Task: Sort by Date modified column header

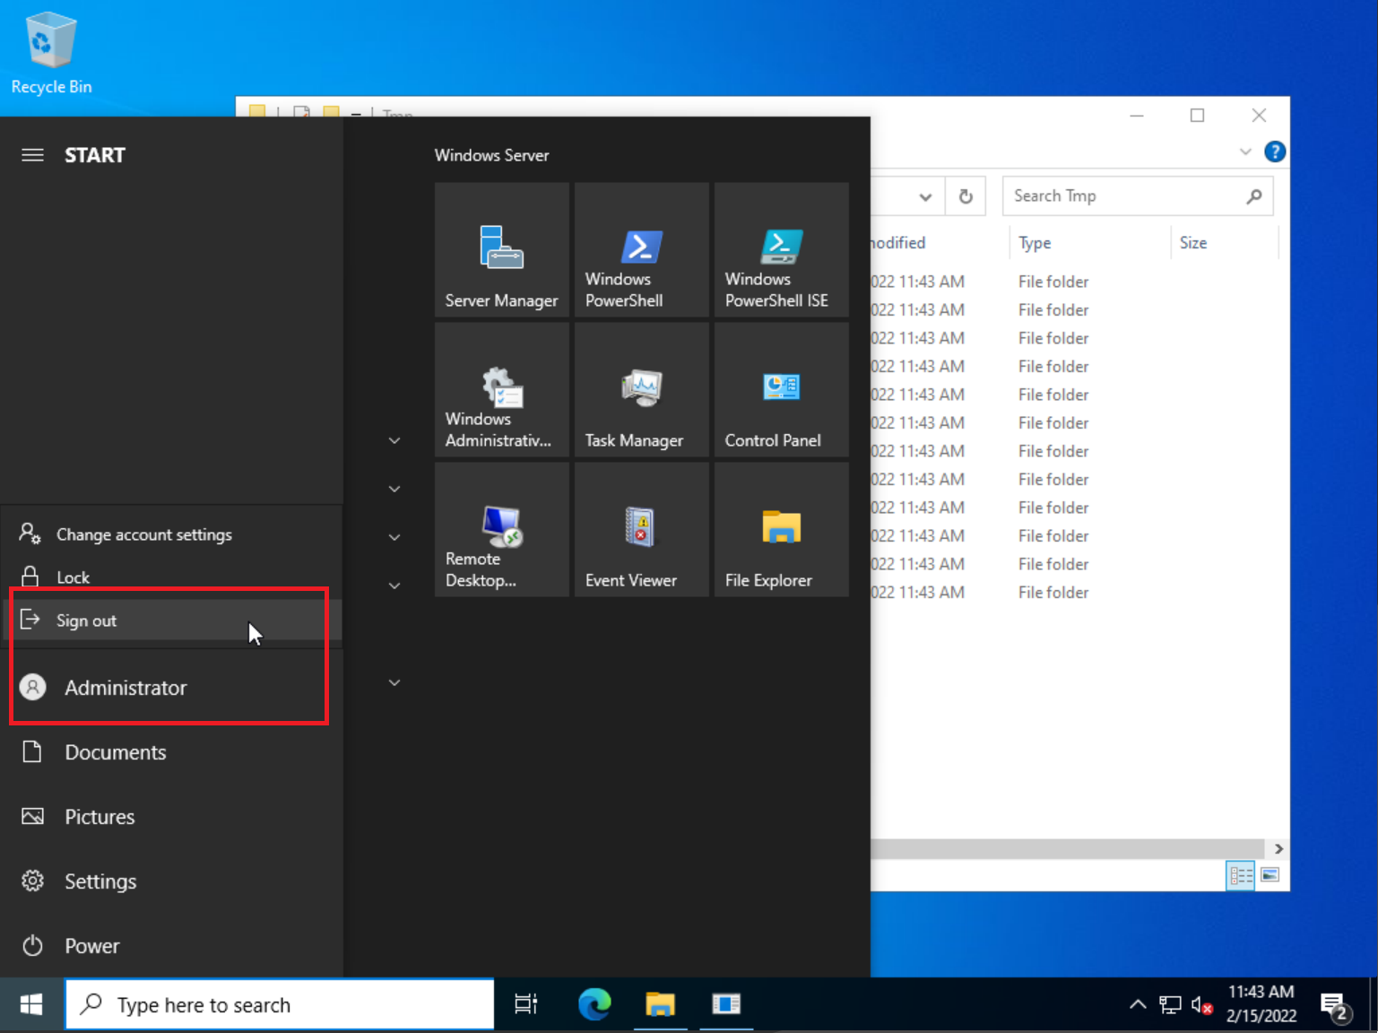Action: tap(940, 243)
